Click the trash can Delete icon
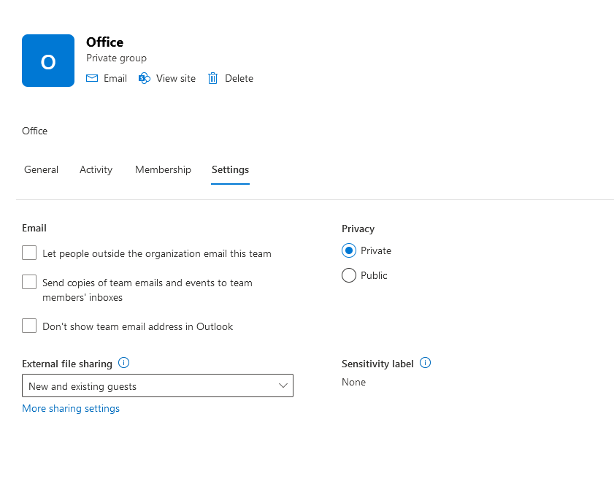 click(212, 78)
